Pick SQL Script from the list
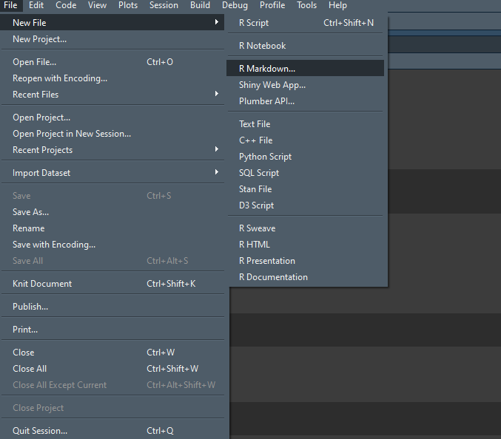 click(258, 173)
